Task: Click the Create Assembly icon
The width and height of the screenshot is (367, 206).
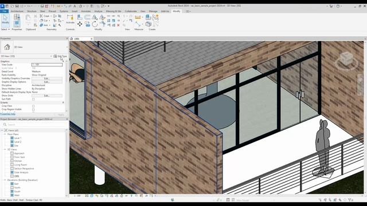Action: 149,17
